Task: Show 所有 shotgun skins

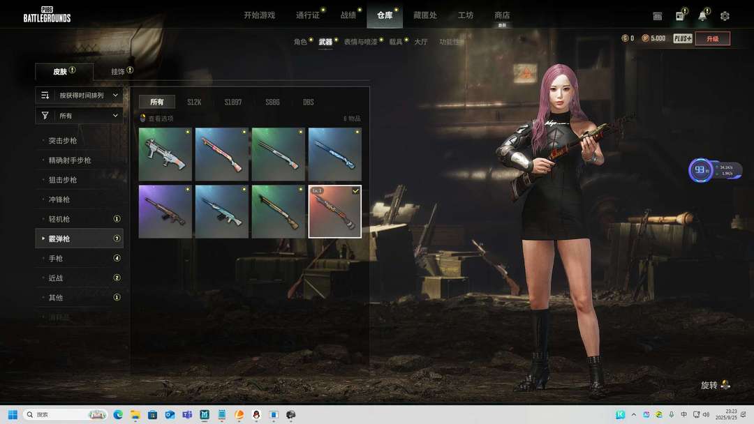Action: (157, 102)
